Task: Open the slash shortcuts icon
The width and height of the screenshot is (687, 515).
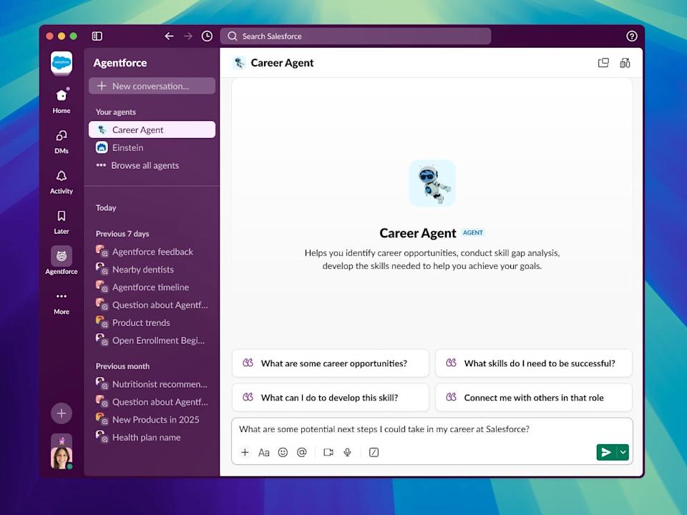Action: click(x=374, y=452)
